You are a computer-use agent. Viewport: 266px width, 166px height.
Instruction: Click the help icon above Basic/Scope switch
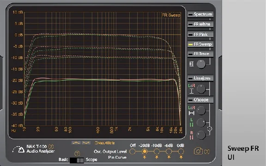click(x=77, y=154)
